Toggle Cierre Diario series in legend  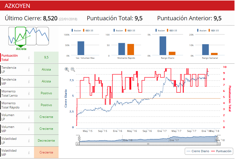point(198,151)
